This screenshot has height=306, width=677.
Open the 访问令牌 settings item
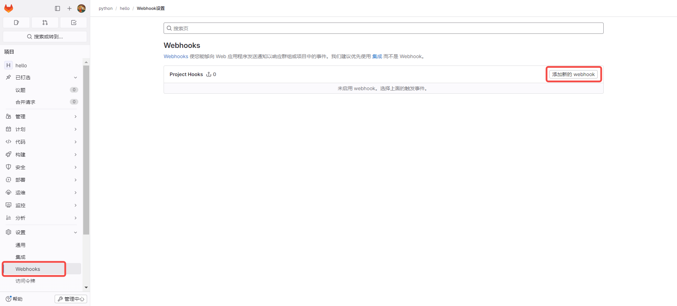point(42,281)
